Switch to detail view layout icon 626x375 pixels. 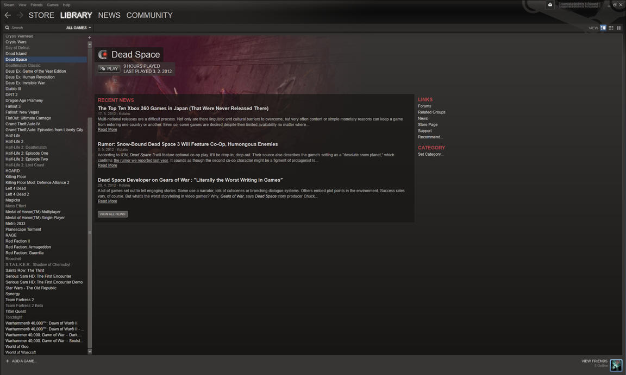click(603, 28)
